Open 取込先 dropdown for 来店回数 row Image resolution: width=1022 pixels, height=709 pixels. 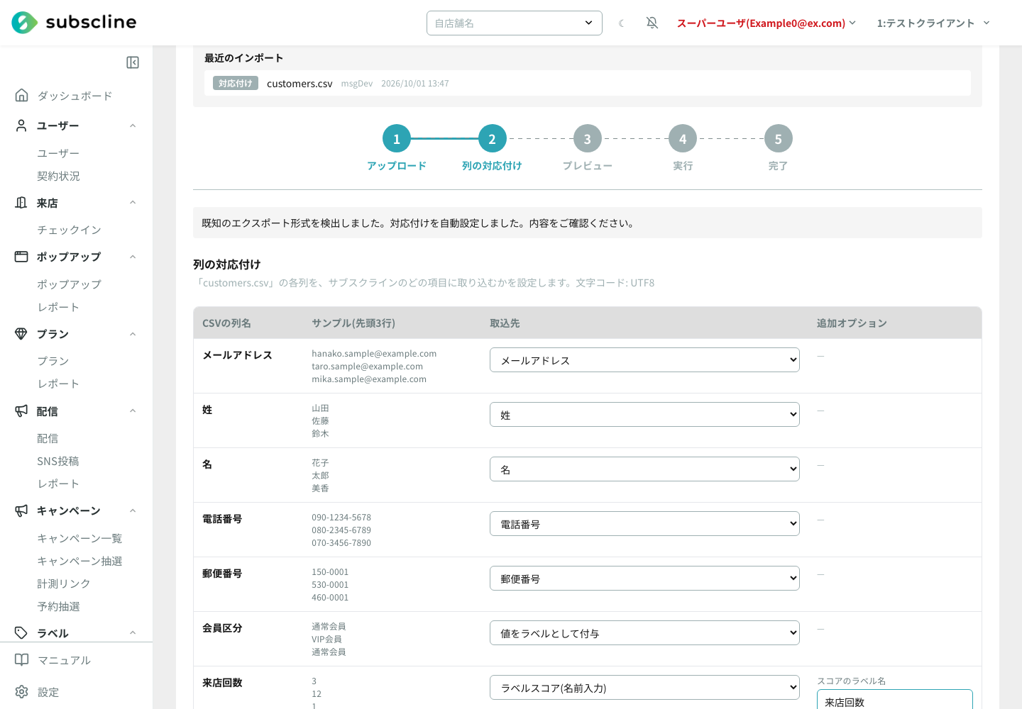644,688
